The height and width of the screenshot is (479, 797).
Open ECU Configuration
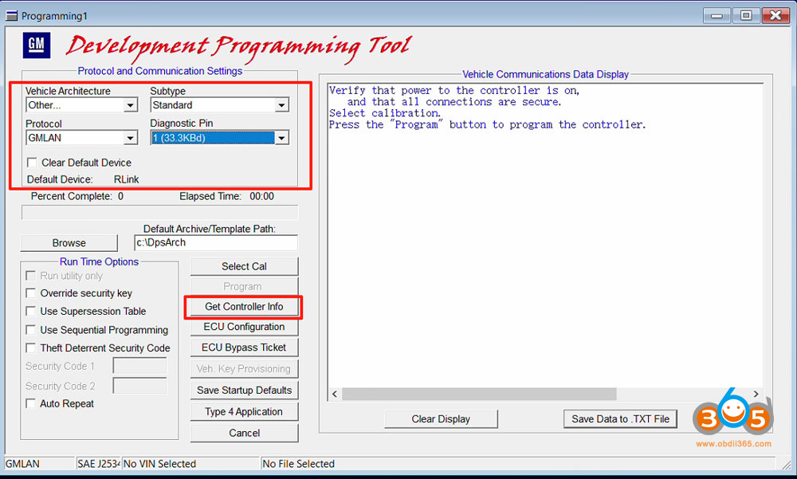point(244,327)
